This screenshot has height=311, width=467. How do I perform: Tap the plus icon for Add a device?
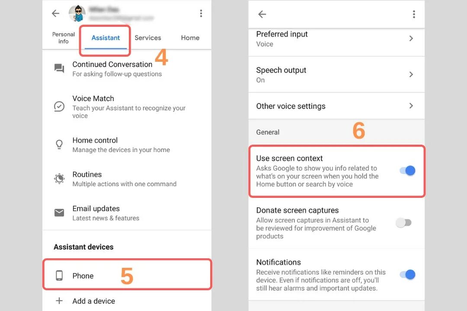[59, 301]
